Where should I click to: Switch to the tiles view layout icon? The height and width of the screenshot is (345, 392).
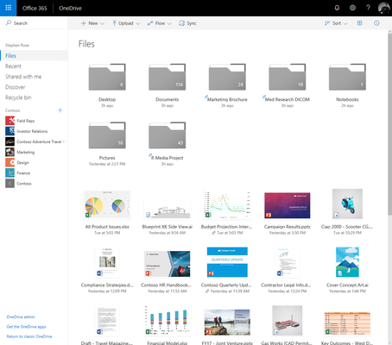[x=360, y=23]
